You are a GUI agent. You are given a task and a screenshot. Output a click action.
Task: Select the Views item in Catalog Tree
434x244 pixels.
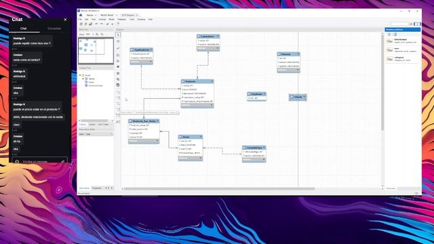92,82
